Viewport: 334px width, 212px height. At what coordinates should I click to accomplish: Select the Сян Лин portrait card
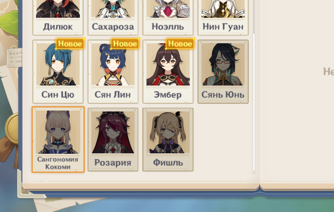pyautogui.click(x=113, y=71)
